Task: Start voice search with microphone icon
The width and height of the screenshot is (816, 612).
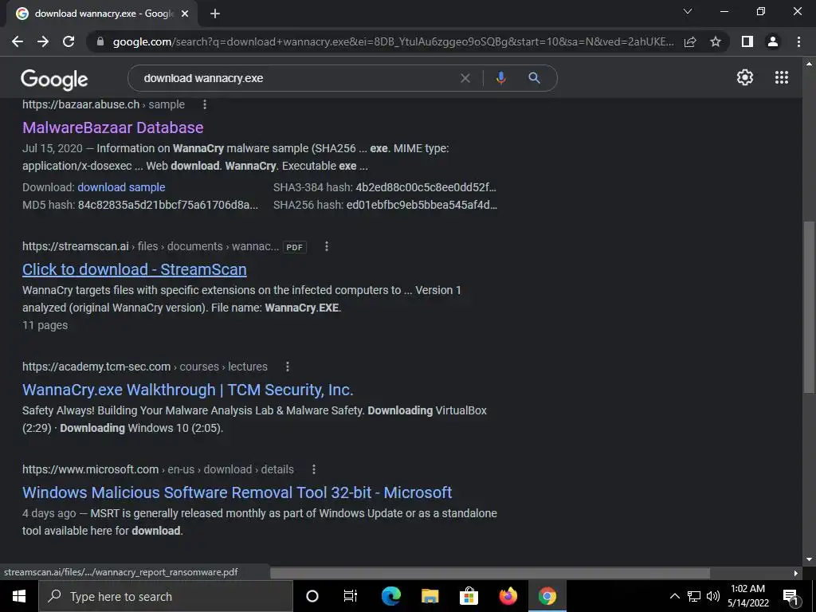Action: pos(500,78)
